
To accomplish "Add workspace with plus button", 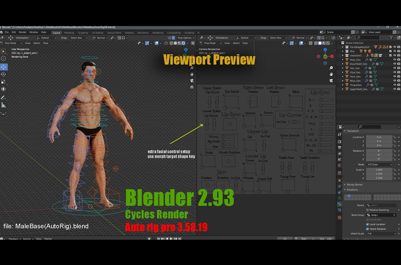I will tap(198, 33).
